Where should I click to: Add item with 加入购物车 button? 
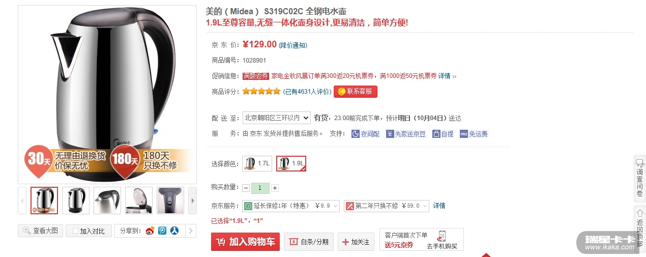pos(245,242)
